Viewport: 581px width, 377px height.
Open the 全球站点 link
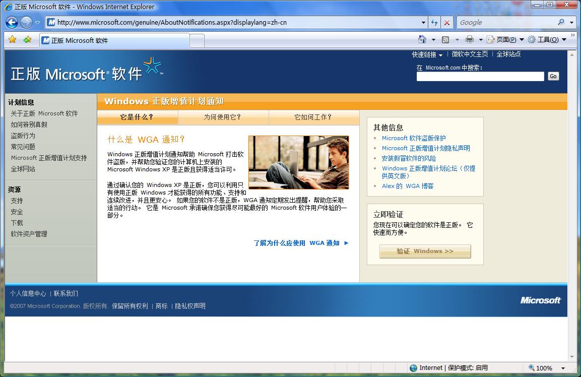[x=508, y=54]
